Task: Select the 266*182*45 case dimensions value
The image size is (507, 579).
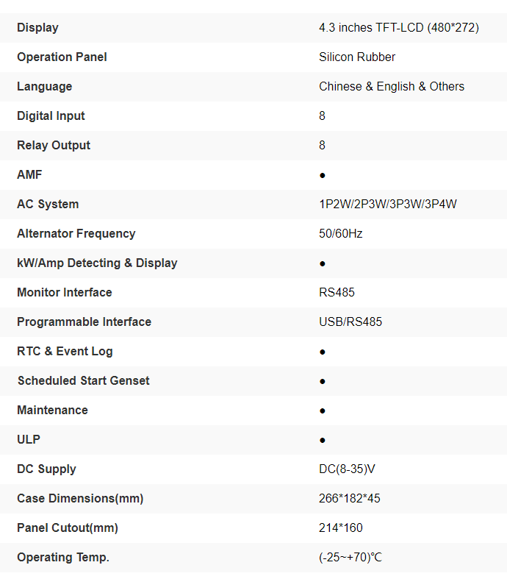Action: [349, 499]
